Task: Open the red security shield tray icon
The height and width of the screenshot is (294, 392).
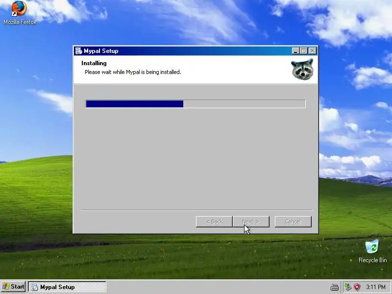Action: coord(357,287)
